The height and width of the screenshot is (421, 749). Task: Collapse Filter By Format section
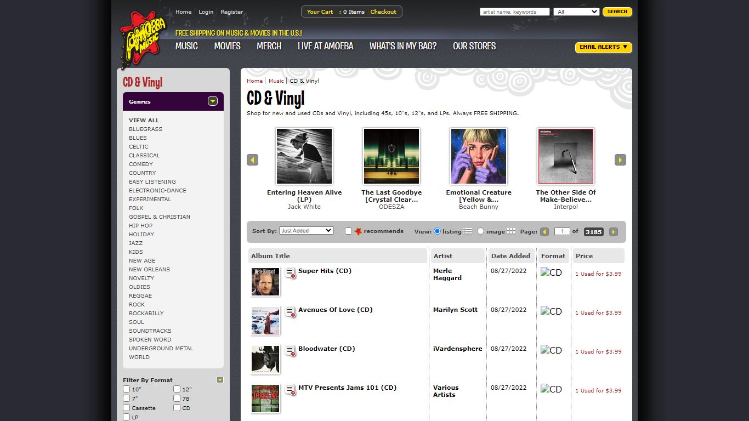pyautogui.click(x=220, y=379)
